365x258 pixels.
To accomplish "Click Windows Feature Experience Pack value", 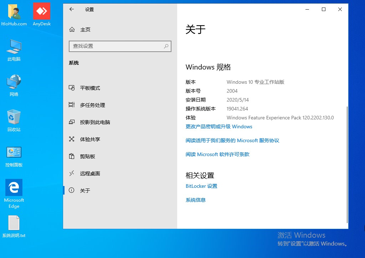I will pos(280,118).
